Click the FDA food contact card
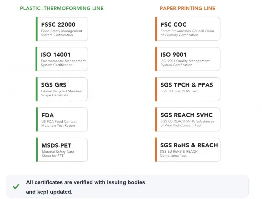 point(62,120)
